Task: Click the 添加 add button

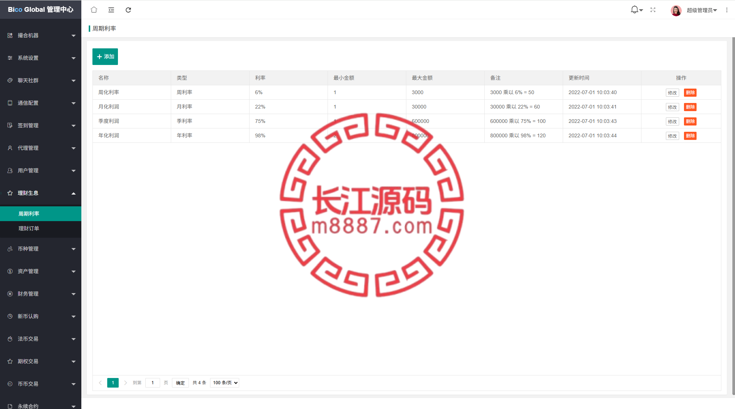Action: (x=105, y=56)
